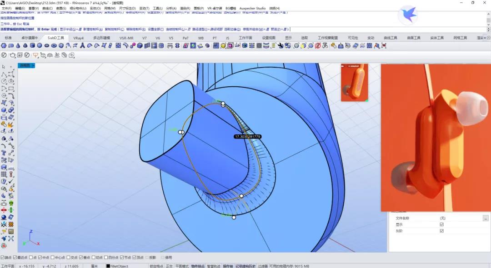Select the circle tool in left sidebar
The height and width of the screenshot is (268, 491).
[x=4, y=81]
